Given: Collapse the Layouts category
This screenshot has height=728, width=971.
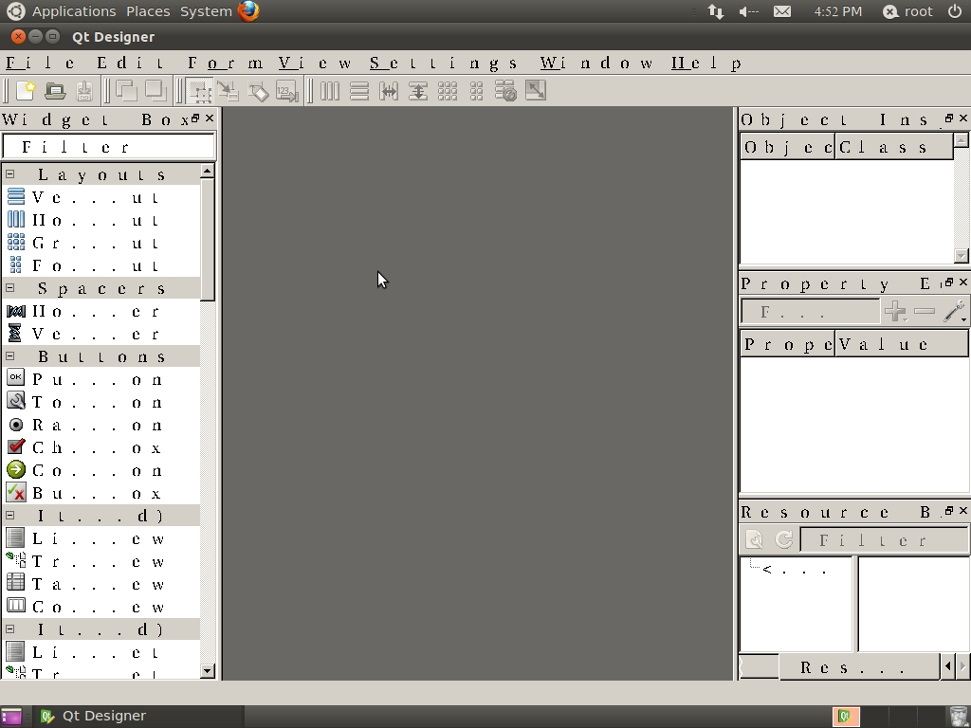Looking at the screenshot, I should tap(10, 174).
